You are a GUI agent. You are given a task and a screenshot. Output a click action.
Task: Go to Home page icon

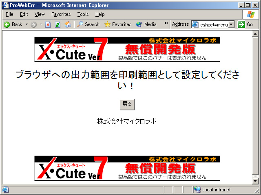click(x=68, y=24)
